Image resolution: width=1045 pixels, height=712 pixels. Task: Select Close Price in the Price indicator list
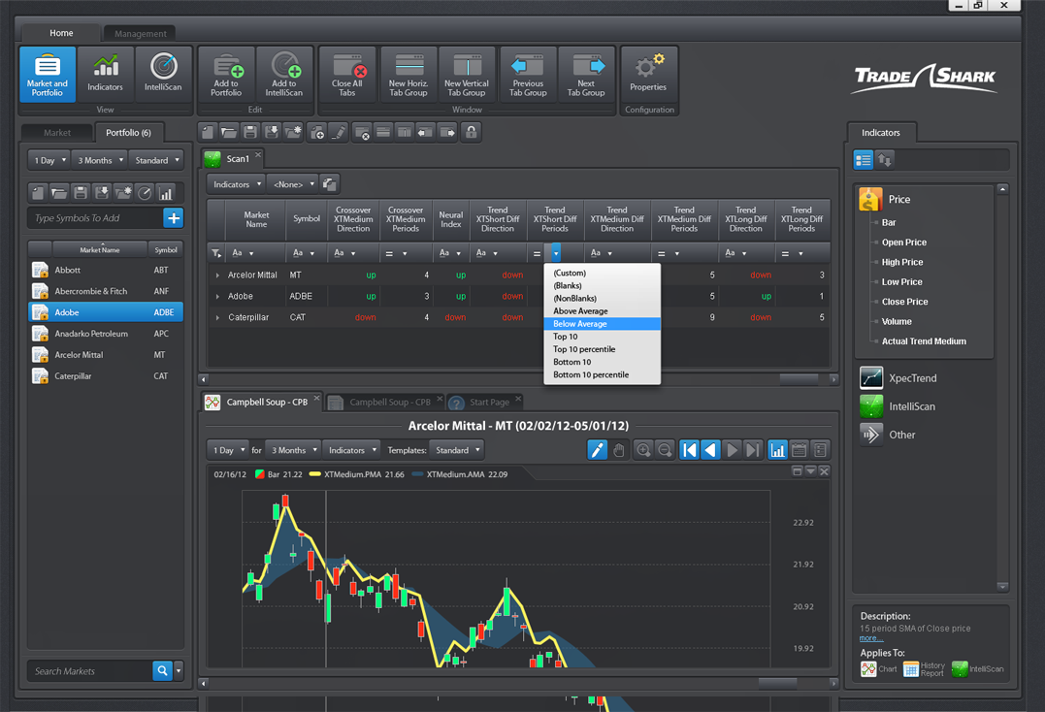coord(905,302)
